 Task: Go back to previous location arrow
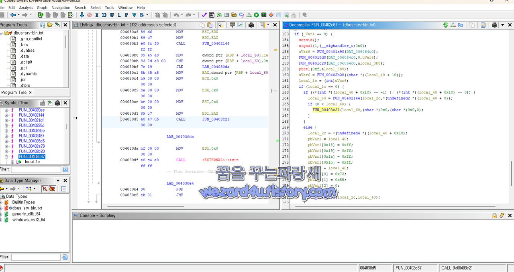[x=12, y=15]
